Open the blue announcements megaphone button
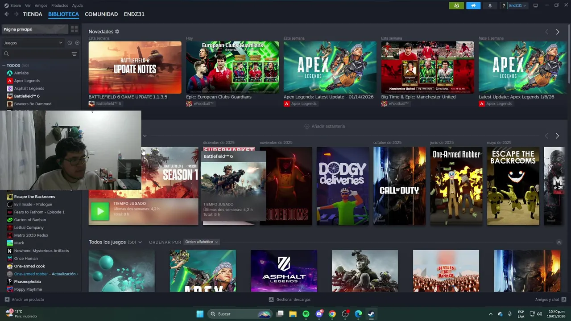 (x=473, y=6)
